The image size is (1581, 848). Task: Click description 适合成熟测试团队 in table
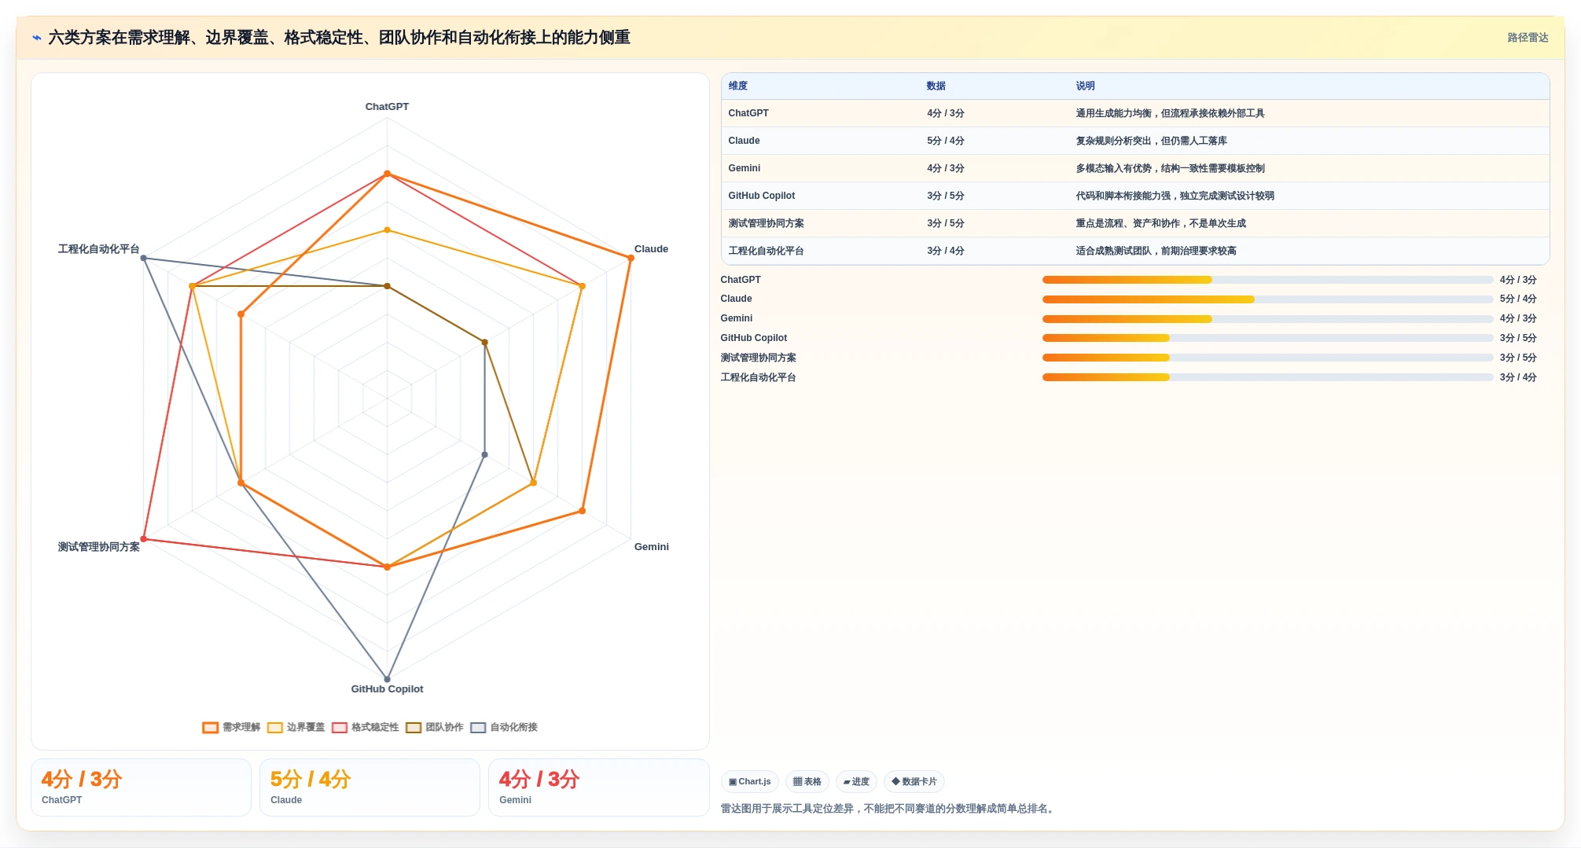point(1156,251)
